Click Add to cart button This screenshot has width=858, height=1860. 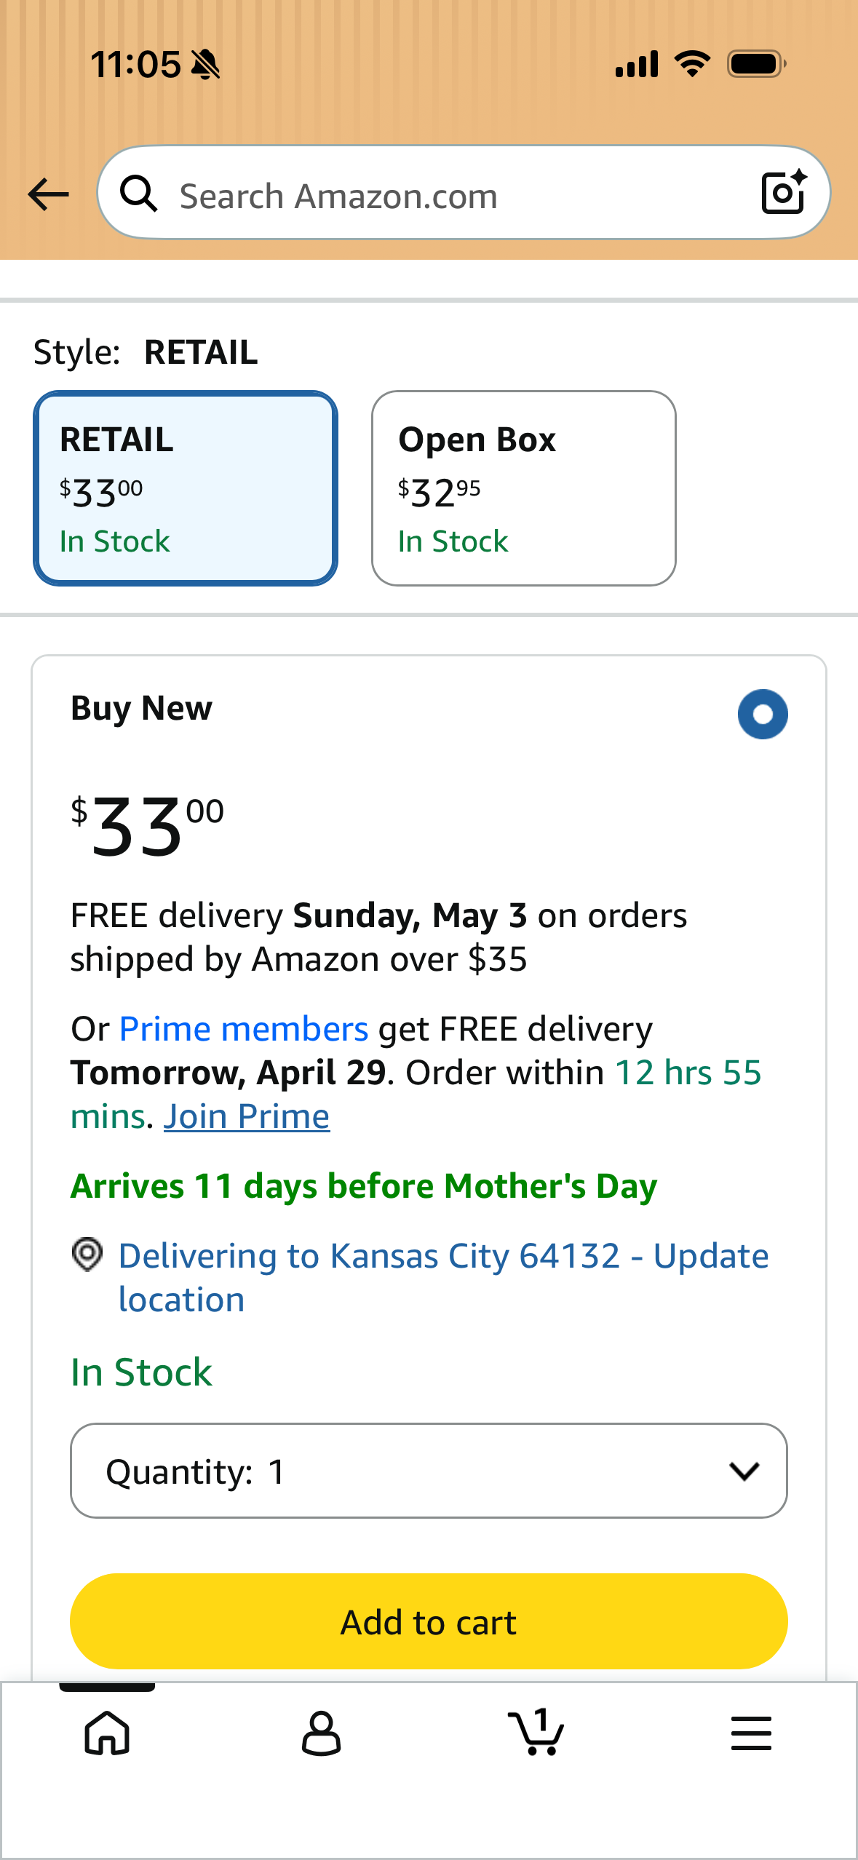point(429,1621)
